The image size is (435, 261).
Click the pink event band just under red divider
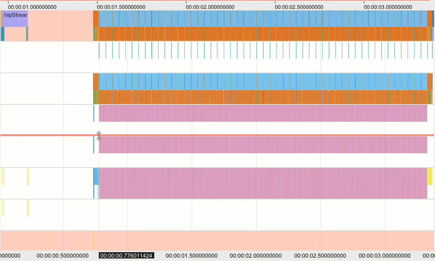263,145
